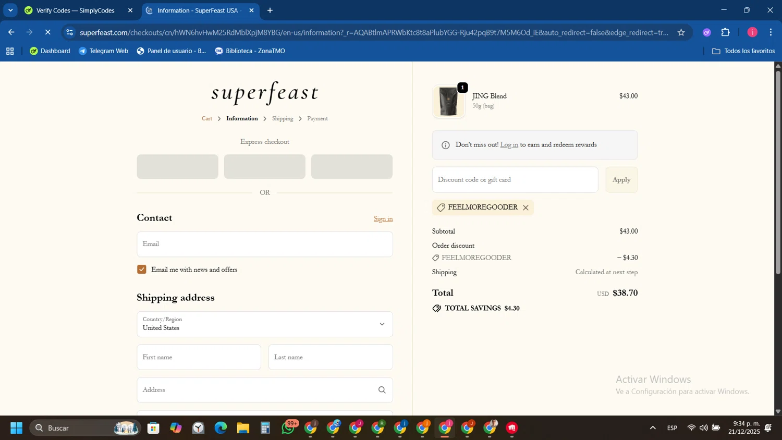Screen dimensions: 782x440
Task: Open the Extensions puzzle icon
Action: (726, 32)
